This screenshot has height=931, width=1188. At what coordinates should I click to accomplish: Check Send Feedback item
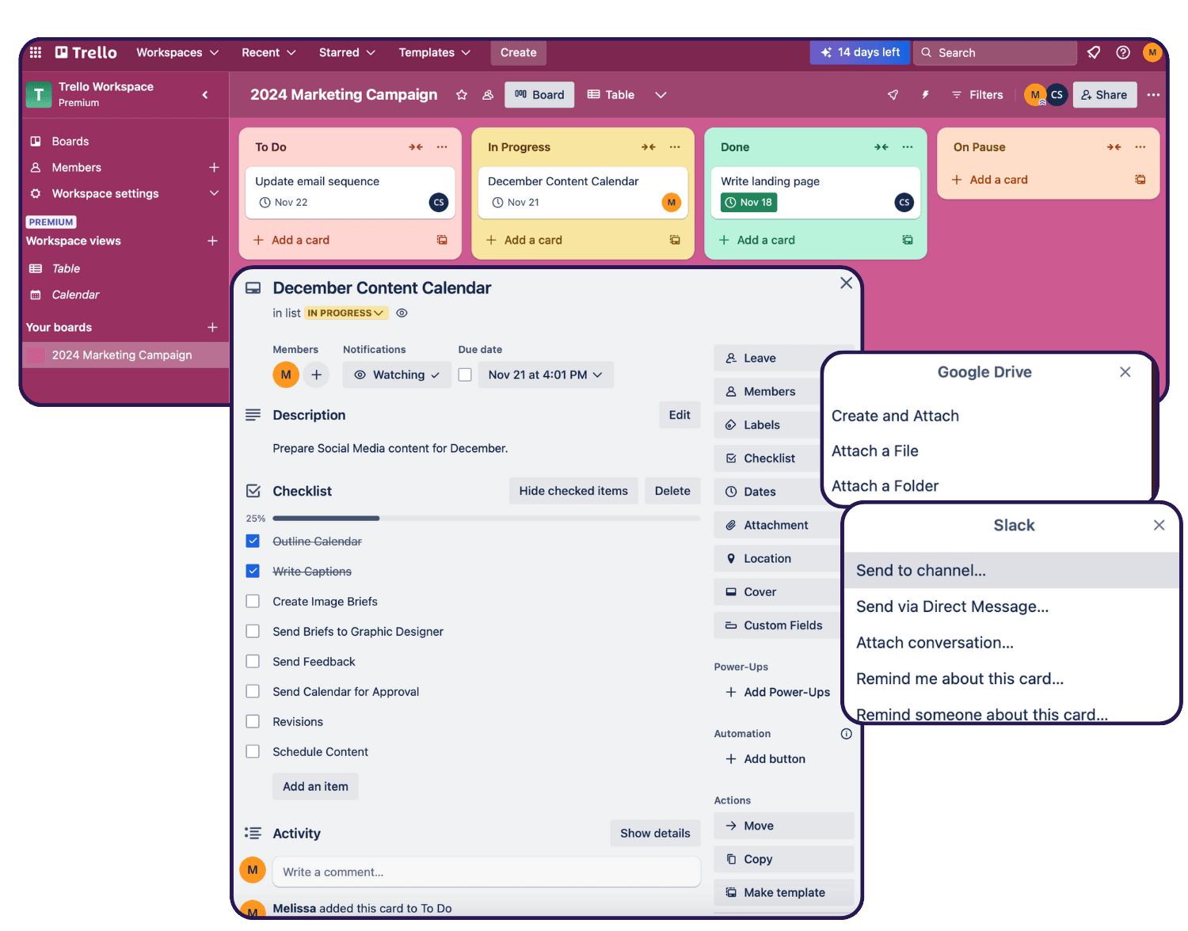[x=253, y=662]
